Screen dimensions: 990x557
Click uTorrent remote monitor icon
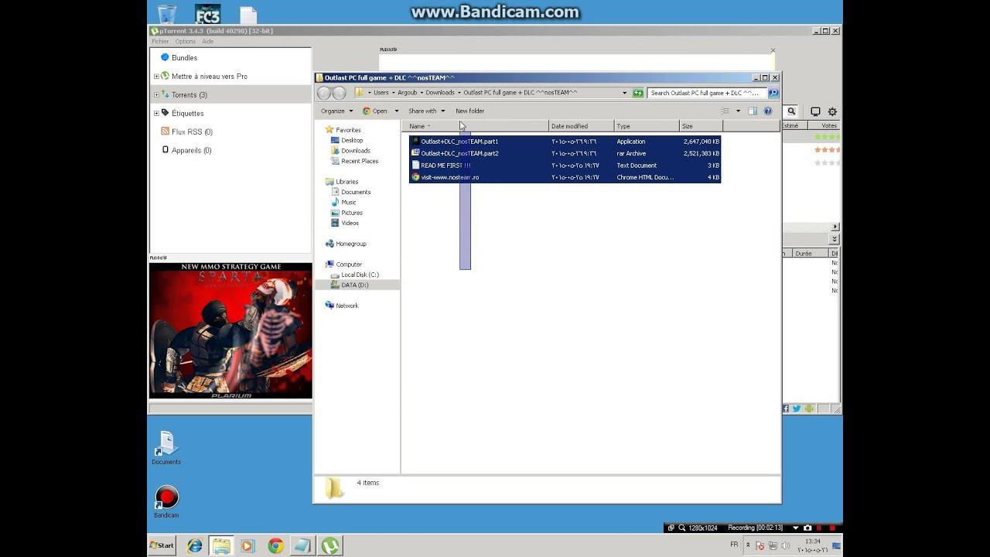tap(815, 111)
